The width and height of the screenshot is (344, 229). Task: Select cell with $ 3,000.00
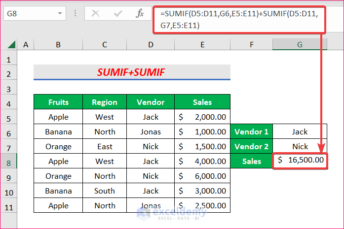pyautogui.click(x=202, y=191)
